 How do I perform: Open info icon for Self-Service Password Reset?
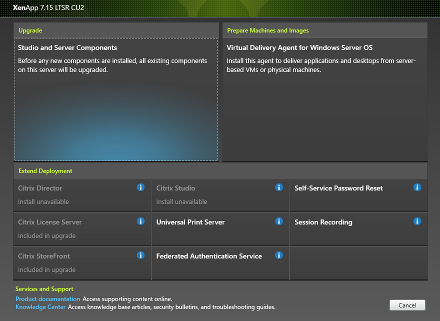417,187
